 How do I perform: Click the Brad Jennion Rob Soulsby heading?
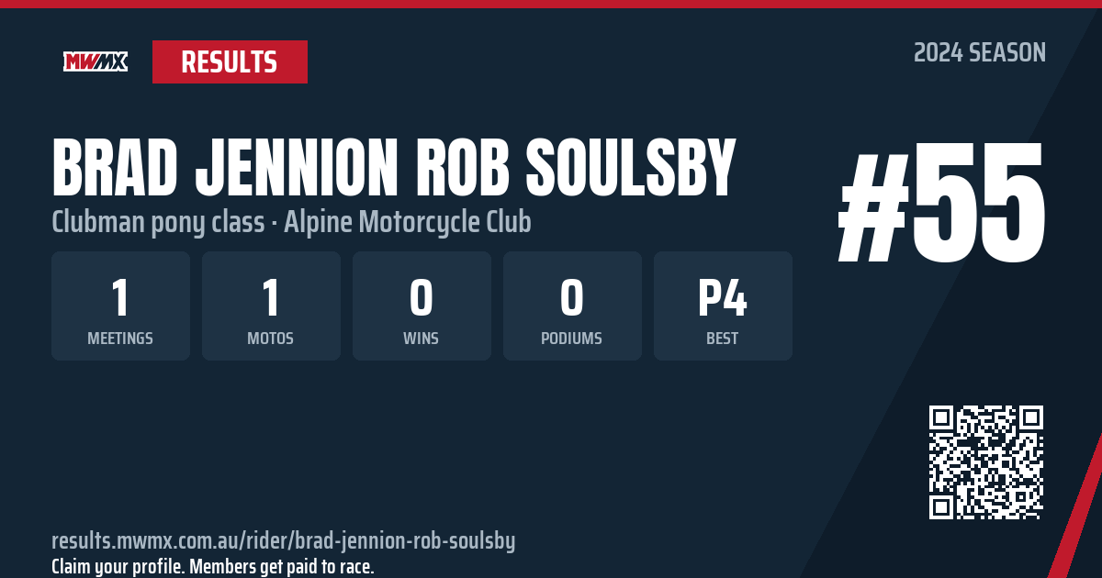(x=394, y=168)
